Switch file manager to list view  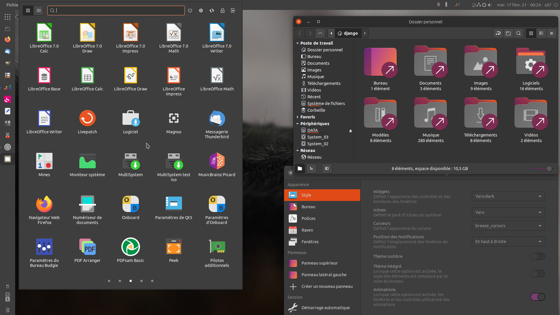[x=541, y=33]
